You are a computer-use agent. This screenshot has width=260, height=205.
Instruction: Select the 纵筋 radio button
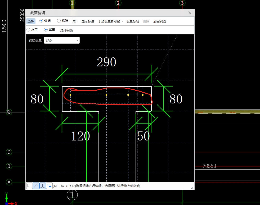pos(41,21)
